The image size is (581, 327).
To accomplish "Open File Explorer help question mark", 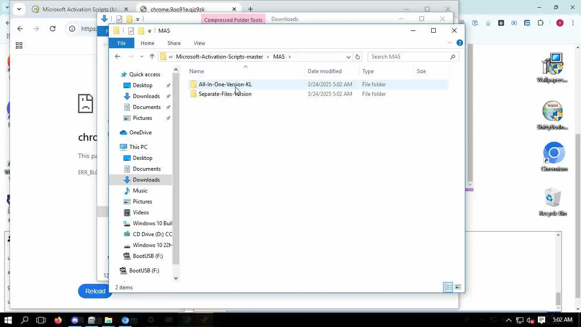I will (x=459, y=43).
